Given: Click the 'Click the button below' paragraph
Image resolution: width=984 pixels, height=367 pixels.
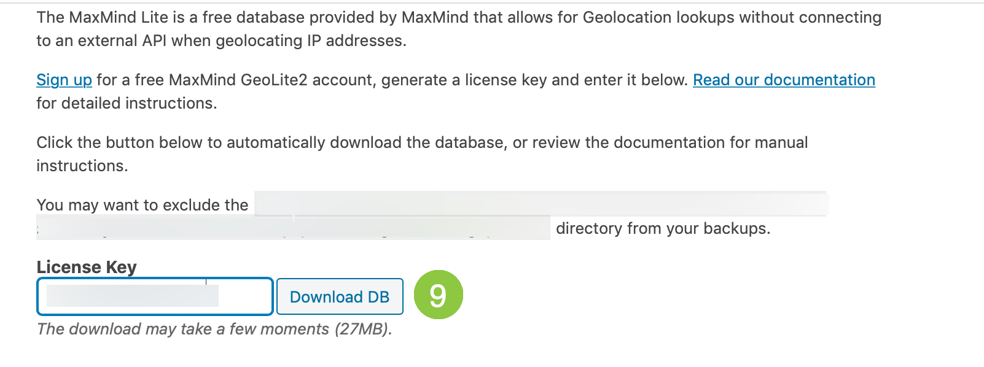Looking at the screenshot, I should [422, 154].
